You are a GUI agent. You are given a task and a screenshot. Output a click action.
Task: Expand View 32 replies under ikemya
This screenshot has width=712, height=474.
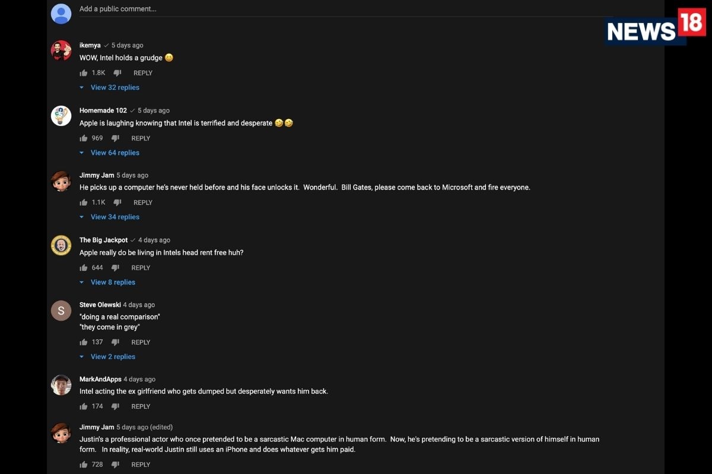click(x=115, y=88)
